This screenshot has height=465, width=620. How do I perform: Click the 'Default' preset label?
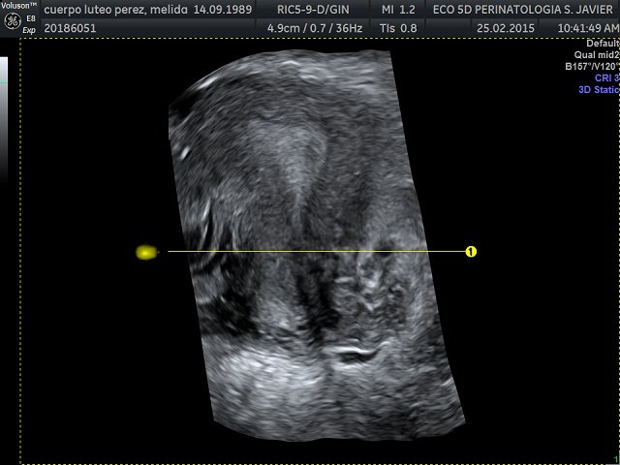[x=603, y=44]
